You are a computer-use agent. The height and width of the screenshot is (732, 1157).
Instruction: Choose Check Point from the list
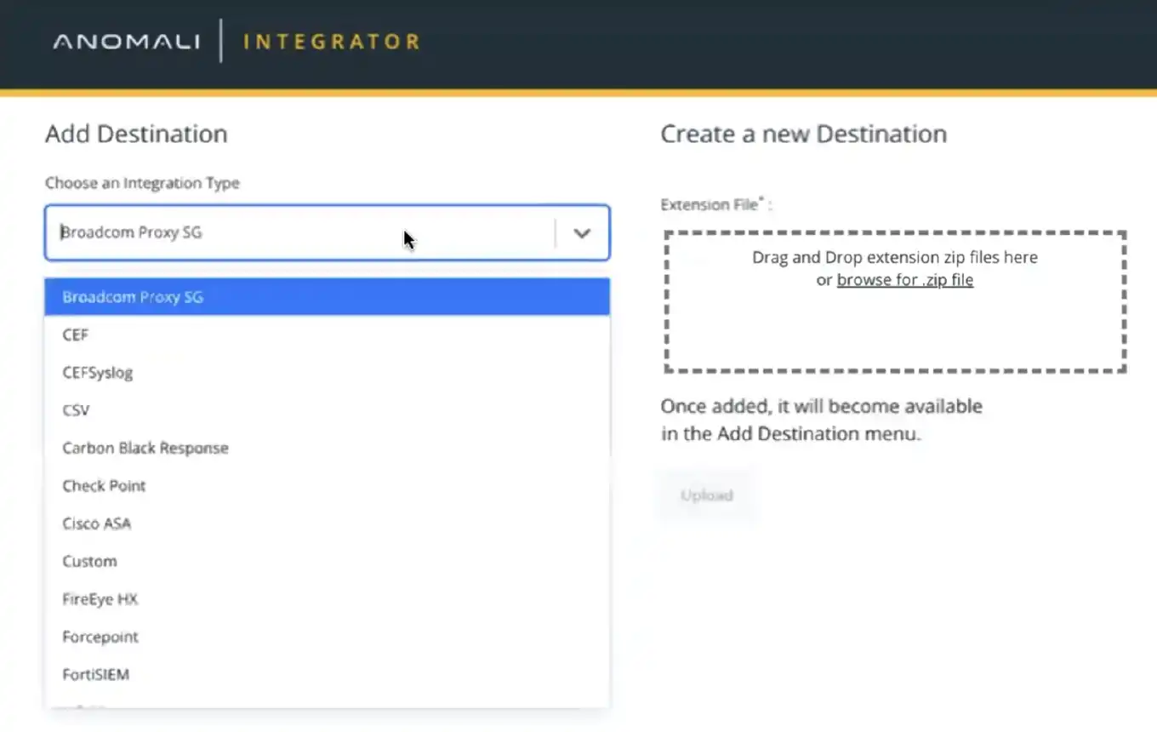[328, 485]
